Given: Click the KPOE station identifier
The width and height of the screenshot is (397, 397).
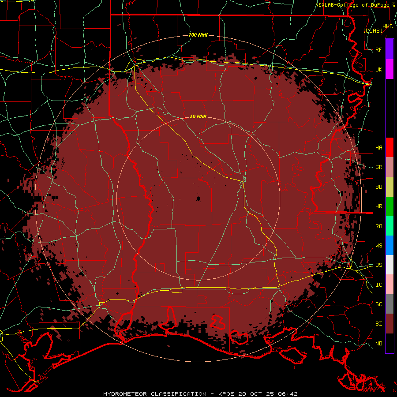Looking at the screenshot, I should tap(227, 394).
